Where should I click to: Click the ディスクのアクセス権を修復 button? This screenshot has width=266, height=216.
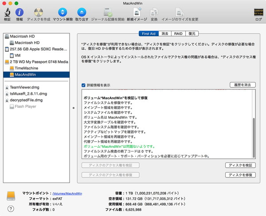click(x=110, y=175)
